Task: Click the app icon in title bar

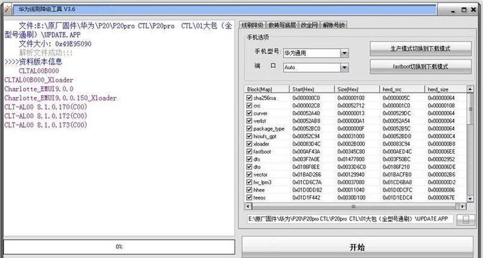Action: point(8,10)
